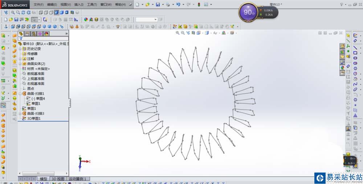
Task: Click the Options icon after the traffic light
Action: (206, 4)
